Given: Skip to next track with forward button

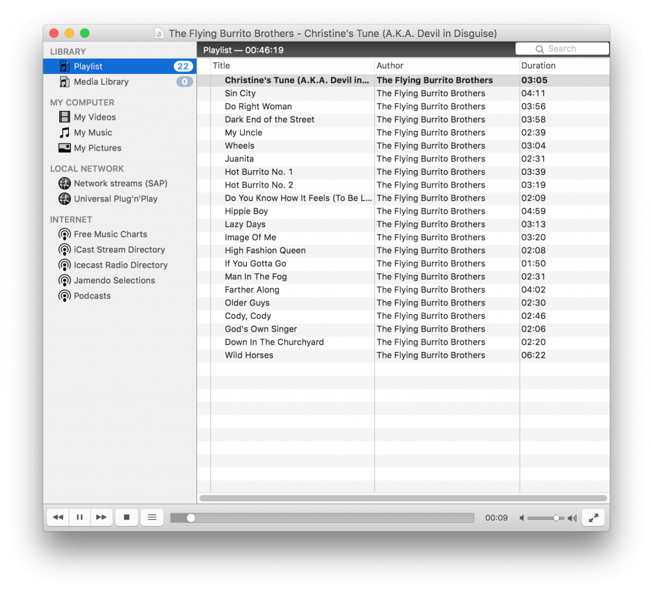Looking at the screenshot, I should [x=101, y=517].
